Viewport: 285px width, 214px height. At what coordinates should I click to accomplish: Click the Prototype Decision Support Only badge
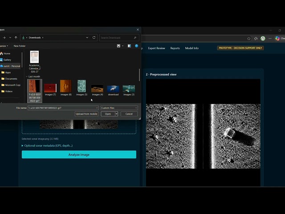240,48
